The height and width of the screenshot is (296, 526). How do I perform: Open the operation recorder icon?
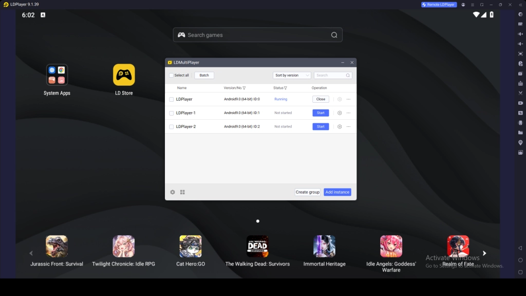point(520,63)
